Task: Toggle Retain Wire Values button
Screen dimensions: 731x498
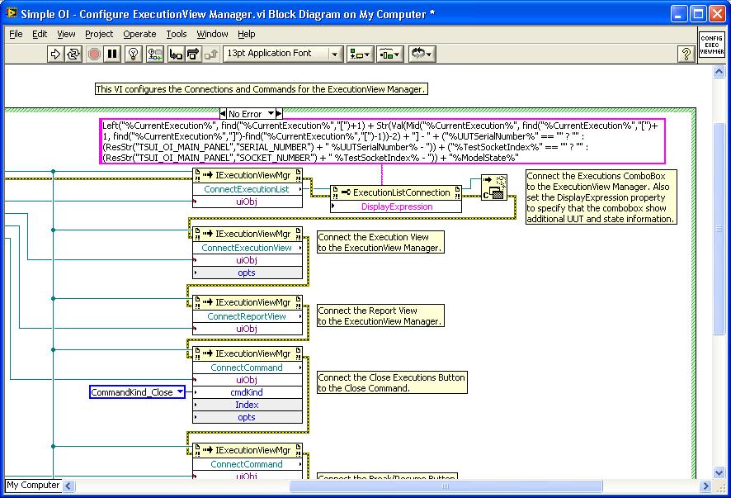Action: 154,55
